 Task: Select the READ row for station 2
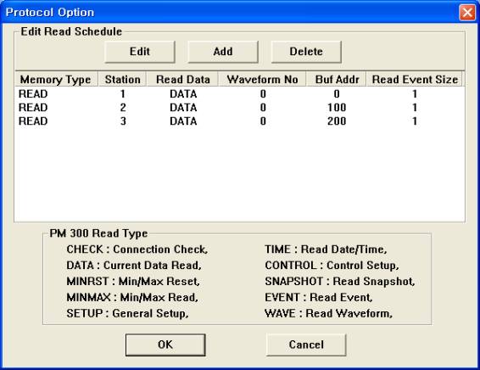239,108
